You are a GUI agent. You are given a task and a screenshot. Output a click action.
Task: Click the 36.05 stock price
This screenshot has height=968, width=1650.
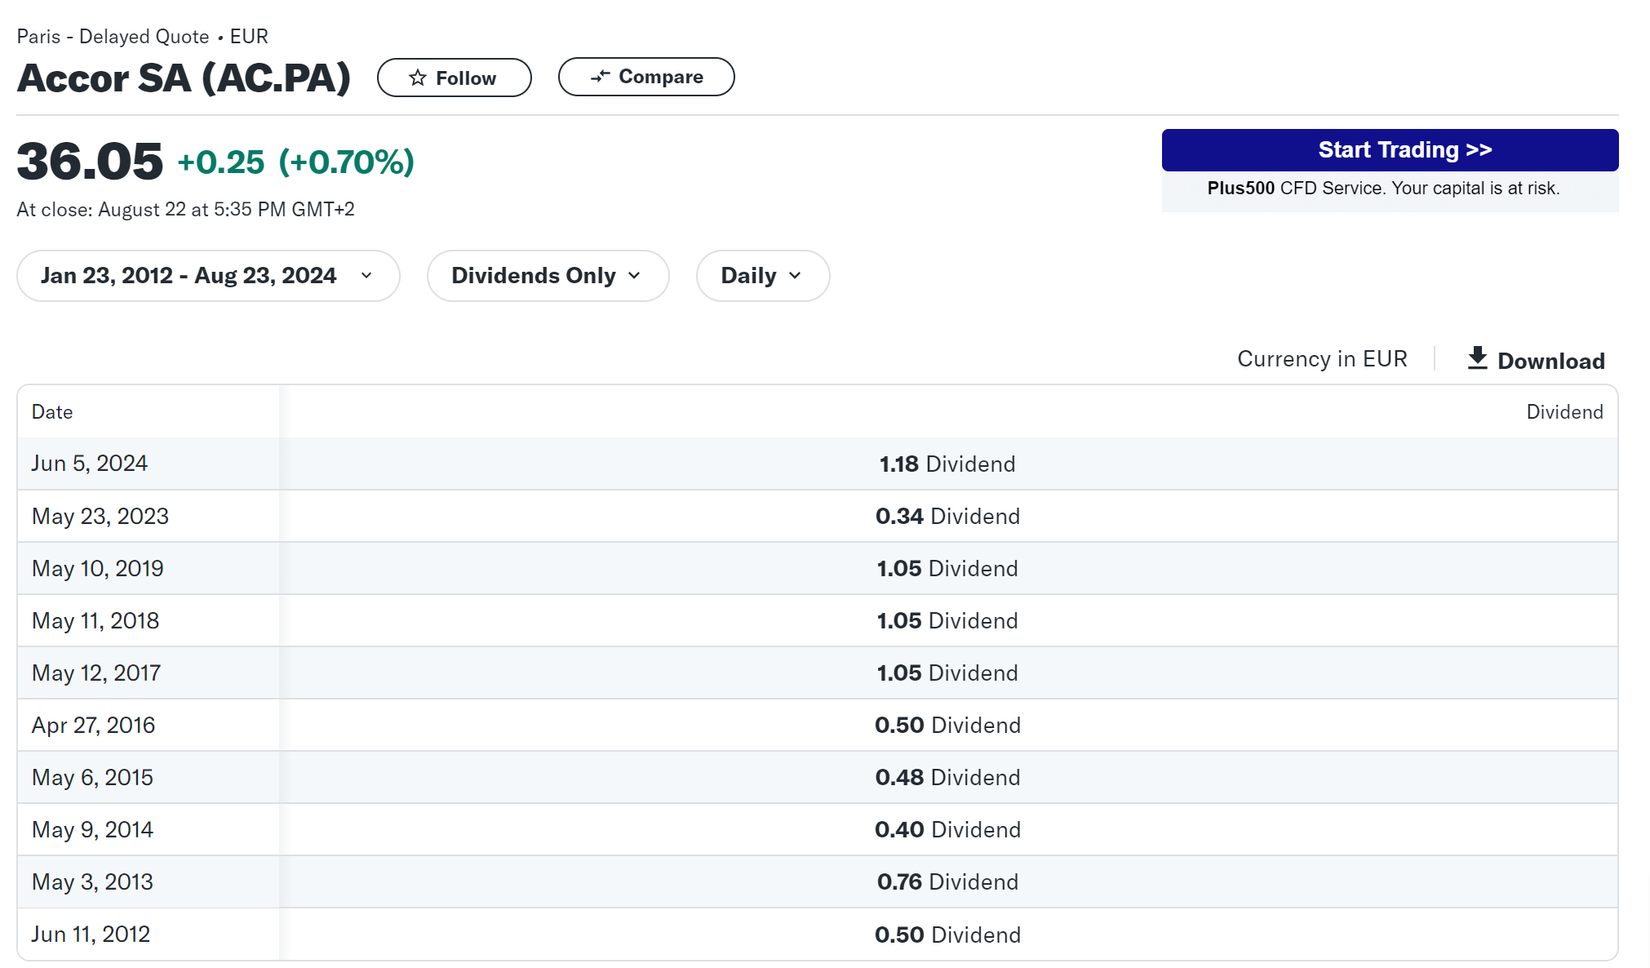coord(90,161)
